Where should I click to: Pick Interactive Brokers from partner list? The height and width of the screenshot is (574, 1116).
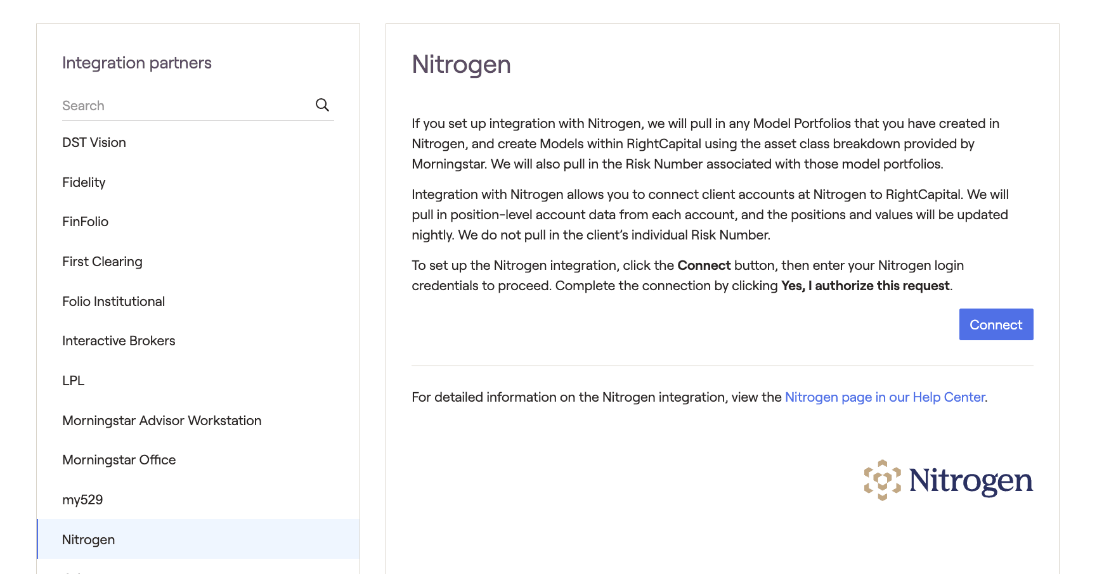point(119,341)
